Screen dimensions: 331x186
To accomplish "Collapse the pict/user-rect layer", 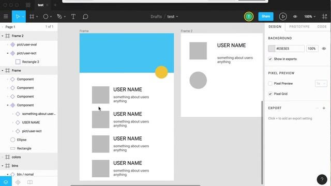I will 8,53.
